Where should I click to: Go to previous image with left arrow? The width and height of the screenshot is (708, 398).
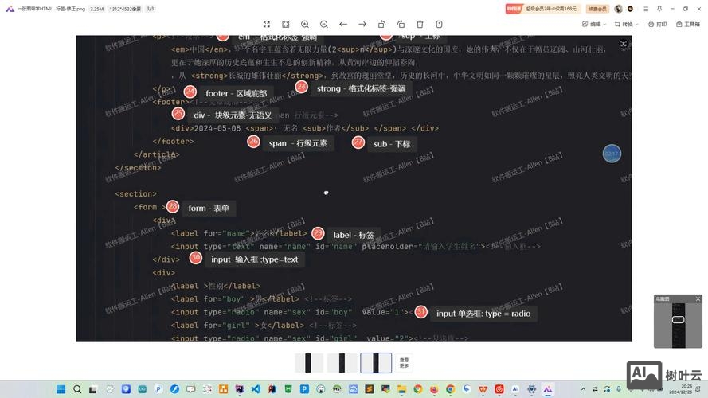pyautogui.click(x=343, y=25)
